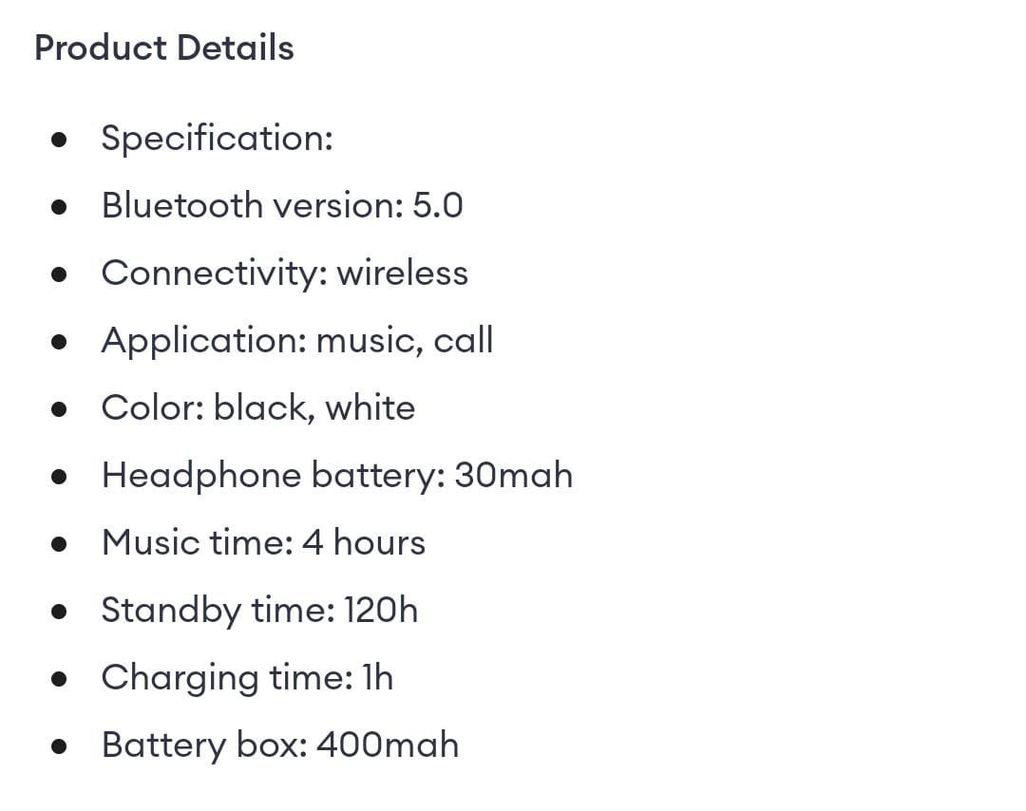Click the bullet before Color
Image resolution: width=1026 pixels, height=811 pixels.
pos(60,410)
